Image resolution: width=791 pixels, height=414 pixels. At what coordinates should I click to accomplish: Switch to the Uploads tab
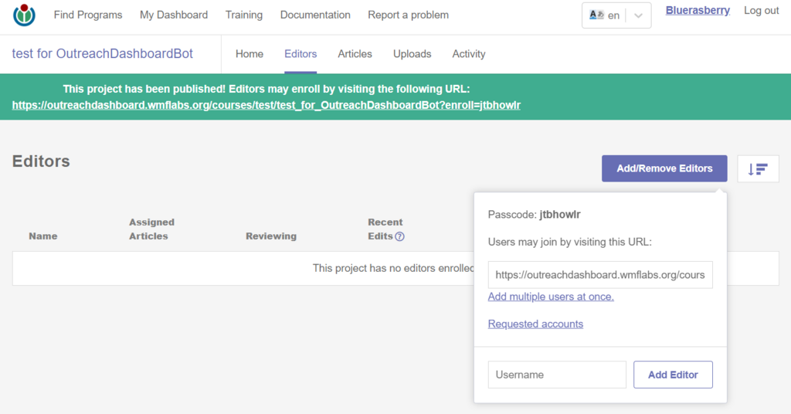(x=412, y=54)
